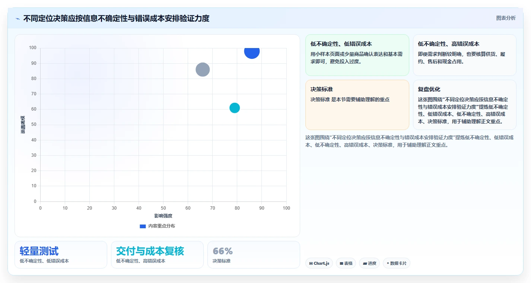Click the 表格 tag
This screenshot has height=283, width=531.
coord(346,263)
